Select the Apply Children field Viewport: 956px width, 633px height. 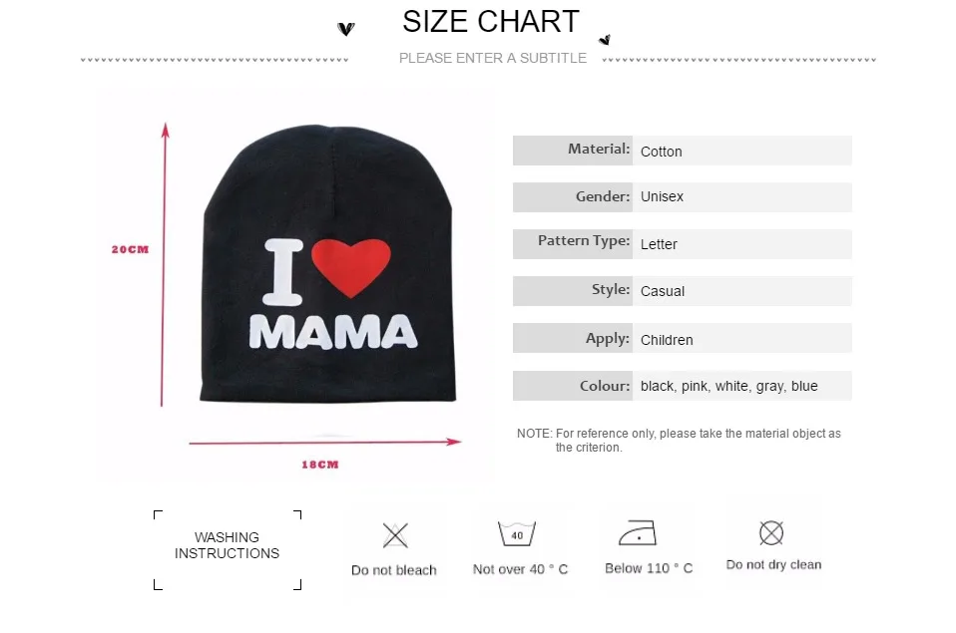pyautogui.click(x=742, y=338)
